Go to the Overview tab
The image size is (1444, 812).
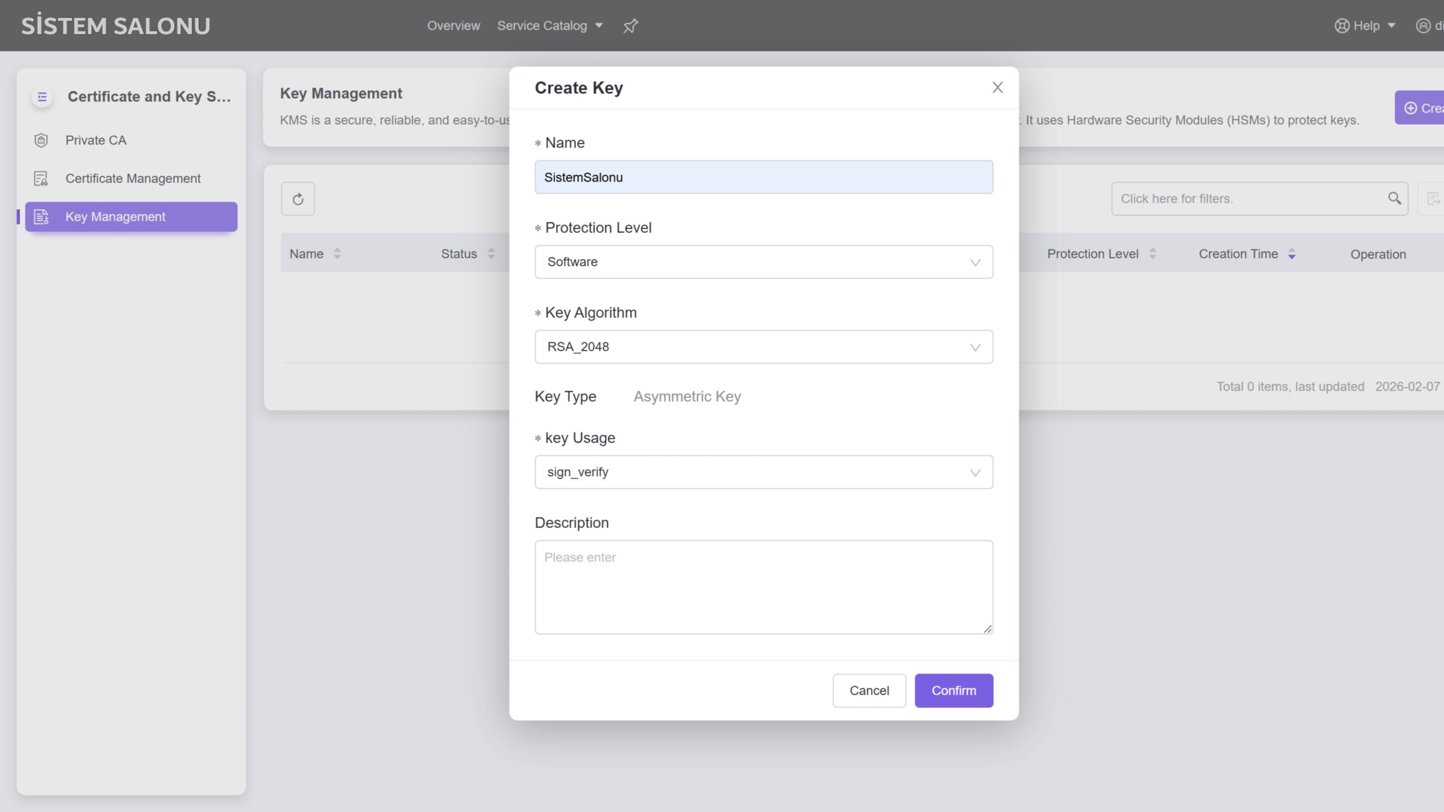[453, 26]
